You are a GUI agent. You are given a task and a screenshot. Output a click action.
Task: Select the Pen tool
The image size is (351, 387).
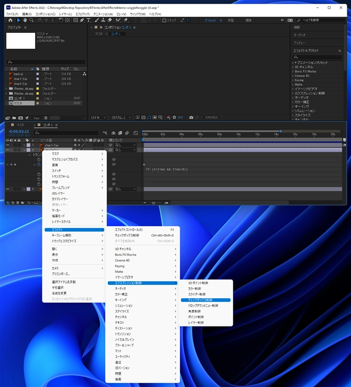[82, 20]
